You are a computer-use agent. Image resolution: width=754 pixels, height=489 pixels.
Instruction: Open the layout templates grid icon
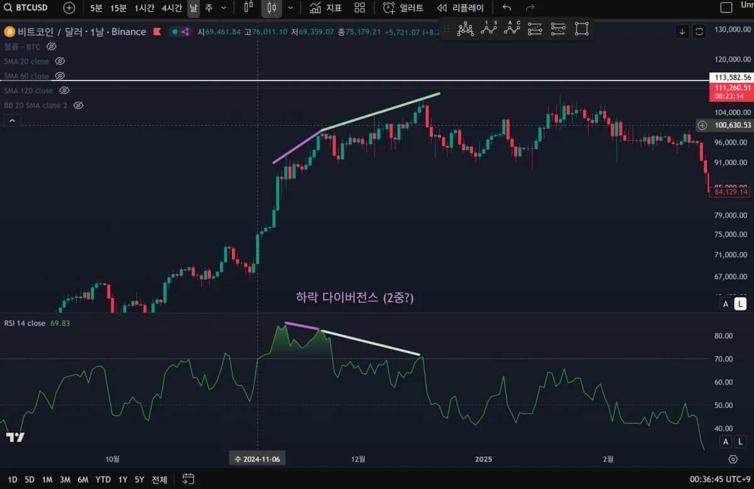tap(359, 8)
